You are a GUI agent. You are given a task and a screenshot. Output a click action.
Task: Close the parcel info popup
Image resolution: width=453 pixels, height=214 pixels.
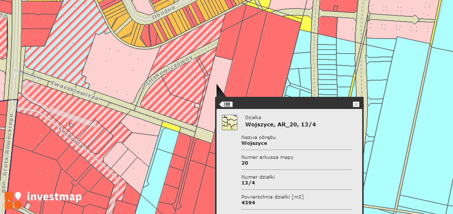click(356, 104)
